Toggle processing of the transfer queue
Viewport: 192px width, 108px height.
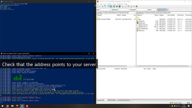click(x=117, y=6)
